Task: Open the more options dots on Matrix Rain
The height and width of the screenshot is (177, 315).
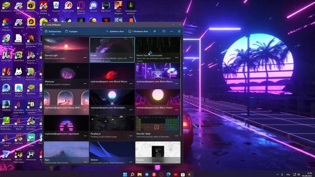Action: tap(177, 58)
